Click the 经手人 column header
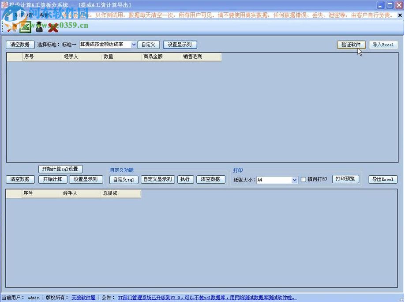The width and height of the screenshot is (405, 302). click(71, 57)
